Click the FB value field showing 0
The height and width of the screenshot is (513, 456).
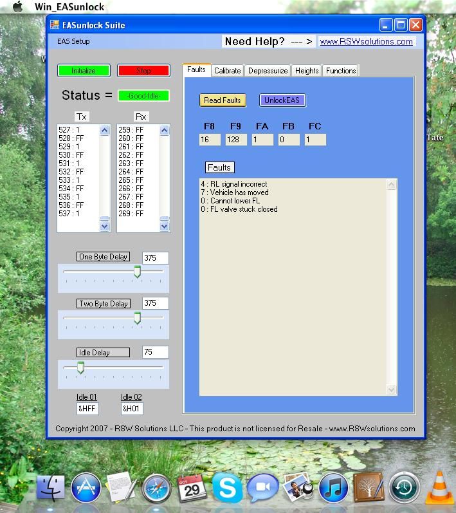[289, 140]
